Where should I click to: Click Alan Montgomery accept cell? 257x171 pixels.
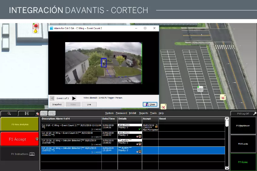pyautogui.click(x=150, y=127)
